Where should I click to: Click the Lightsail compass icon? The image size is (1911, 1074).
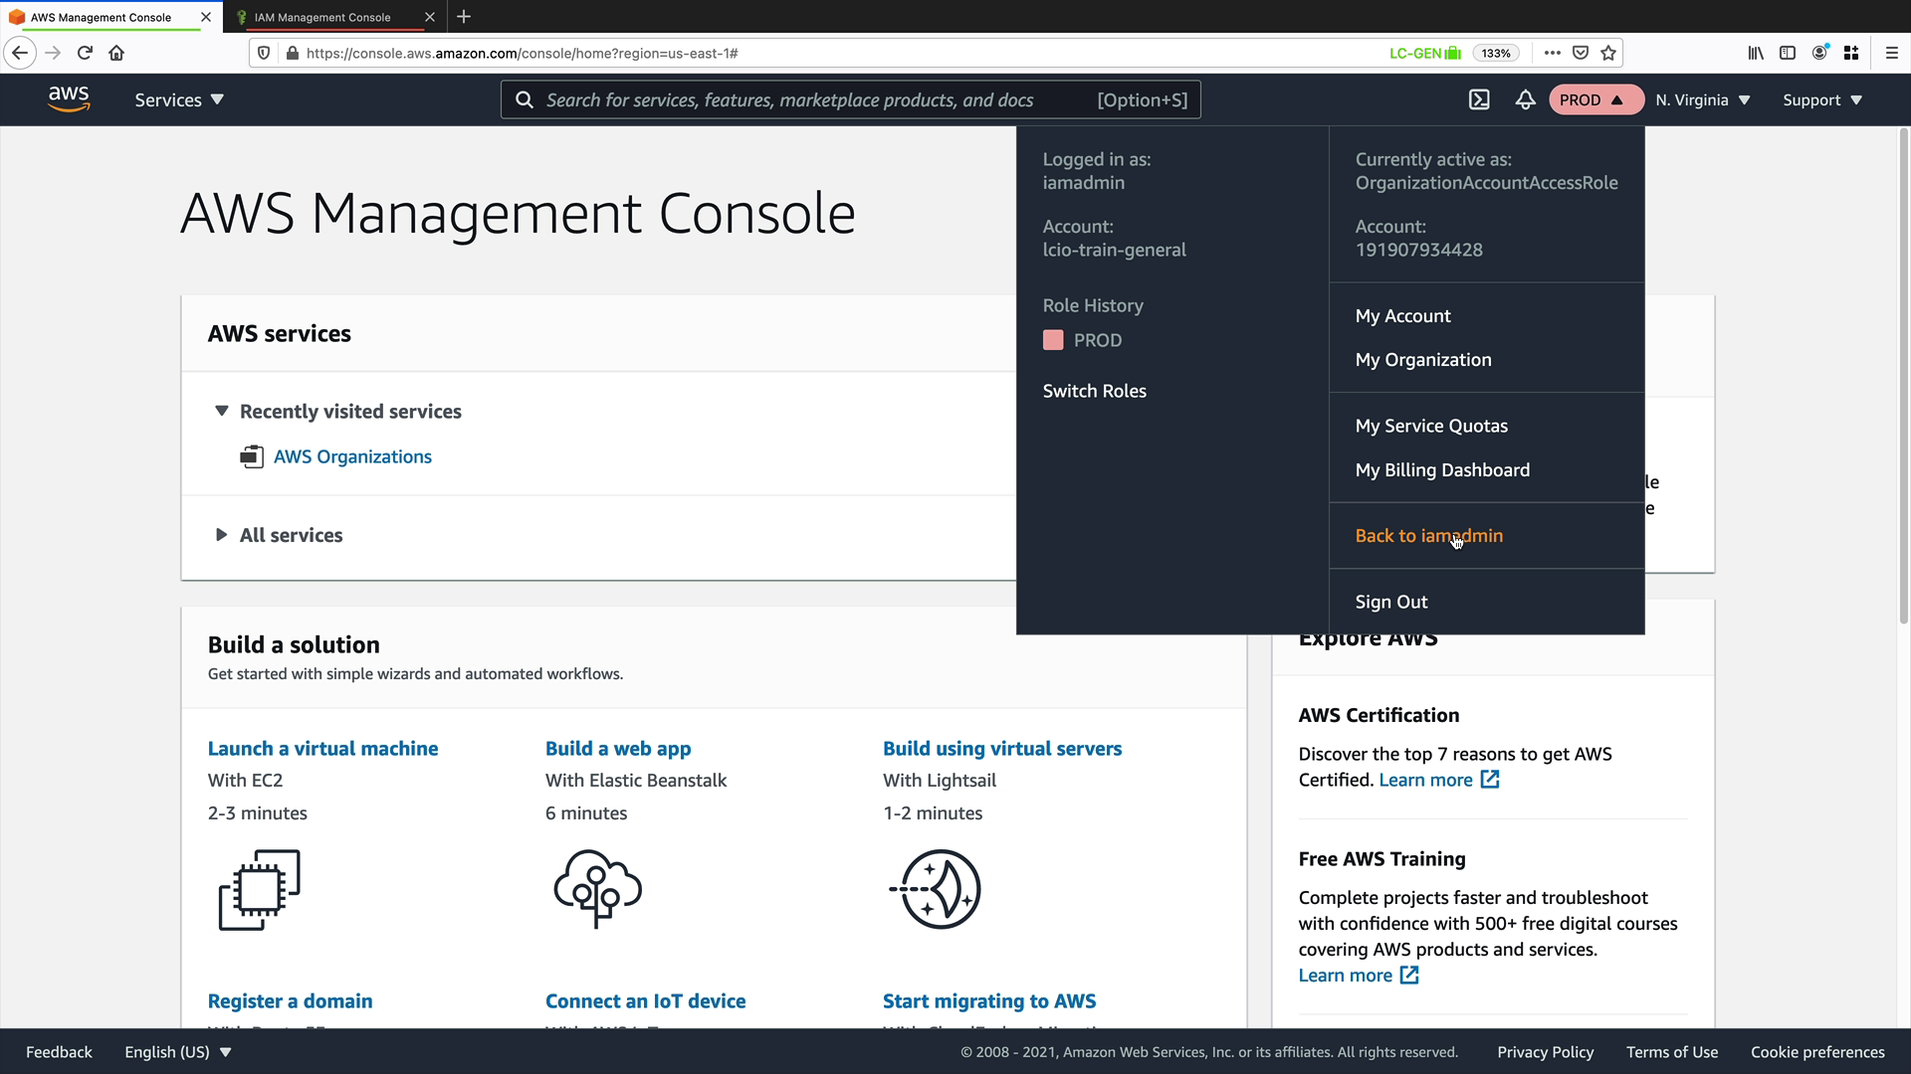coord(936,889)
